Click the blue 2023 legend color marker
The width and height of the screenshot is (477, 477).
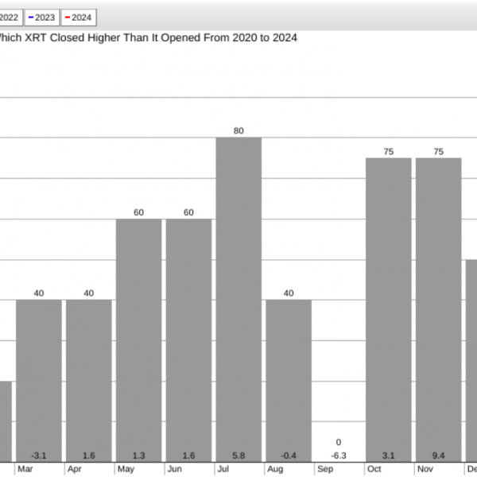pos(31,17)
